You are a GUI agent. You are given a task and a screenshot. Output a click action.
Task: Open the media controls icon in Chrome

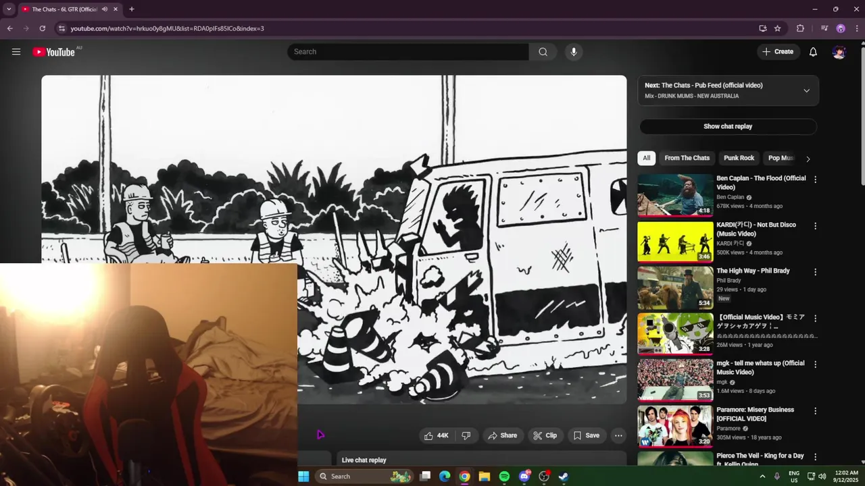824,28
